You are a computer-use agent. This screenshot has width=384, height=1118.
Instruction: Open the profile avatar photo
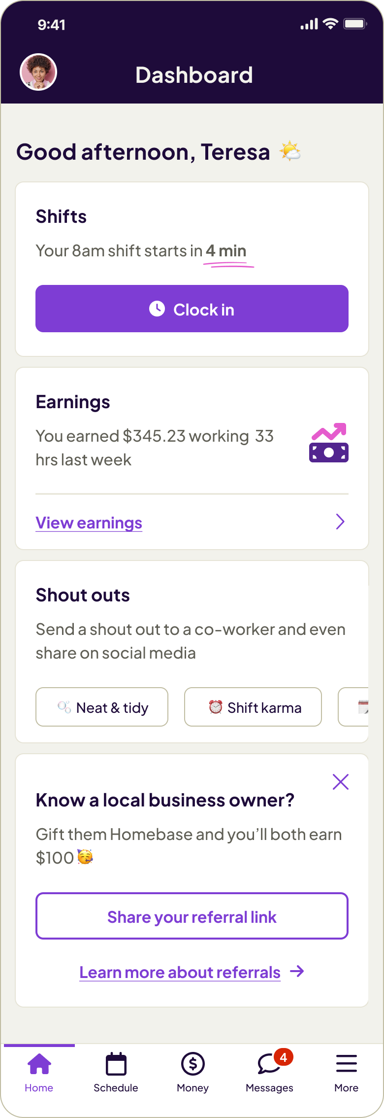click(38, 72)
